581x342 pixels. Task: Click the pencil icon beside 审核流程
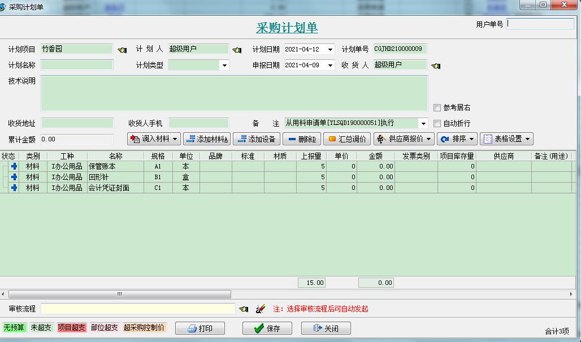coord(262,308)
